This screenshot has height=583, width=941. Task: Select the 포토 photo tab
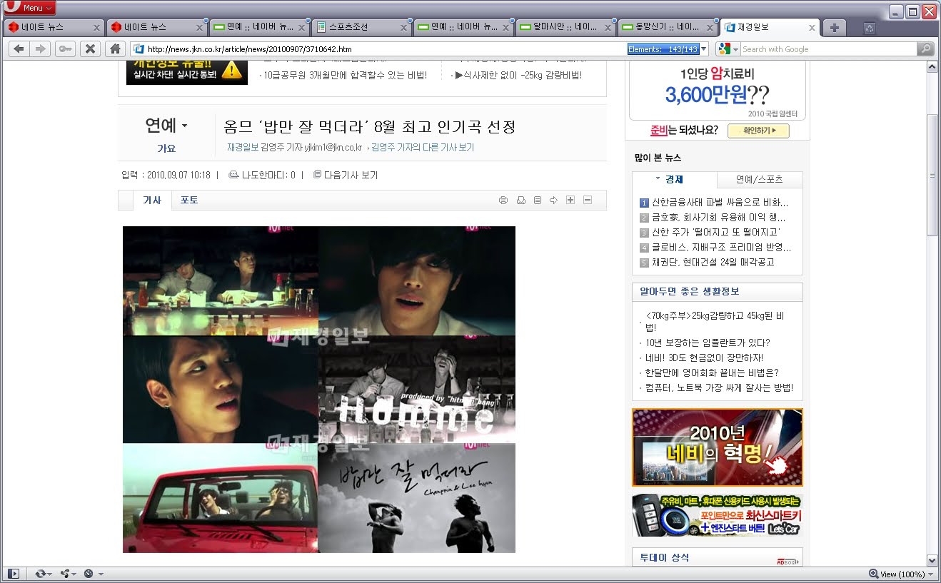189,201
